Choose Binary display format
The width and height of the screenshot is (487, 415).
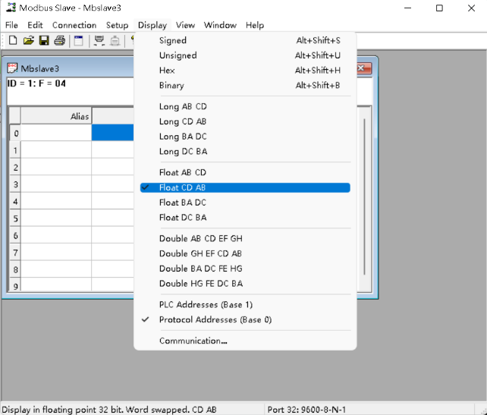(x=245, y=85)
